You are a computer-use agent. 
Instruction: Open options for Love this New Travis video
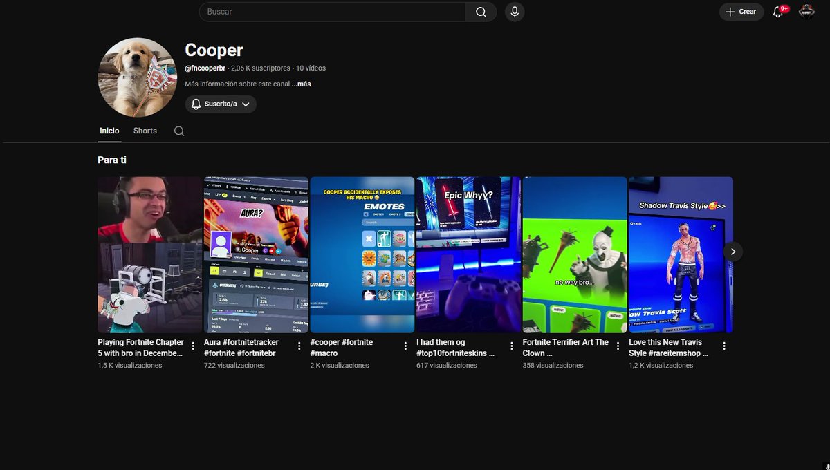(724, 346)
